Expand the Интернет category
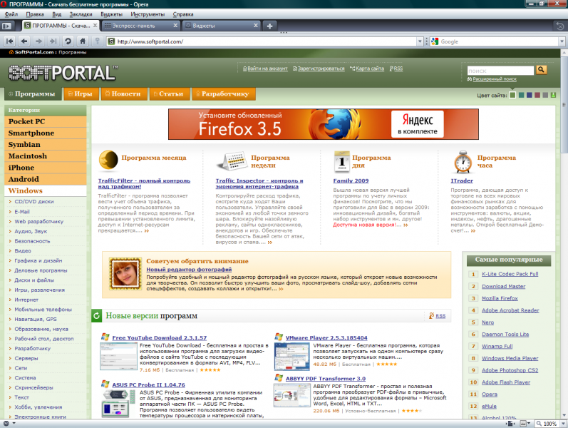Viewport: 568px width, 428px height. pyautogui.click(x=26, y=300)
